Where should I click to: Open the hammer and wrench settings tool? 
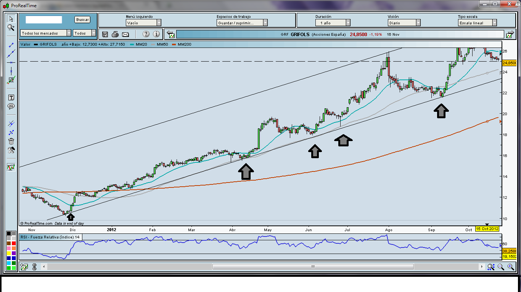click(11, 150)
